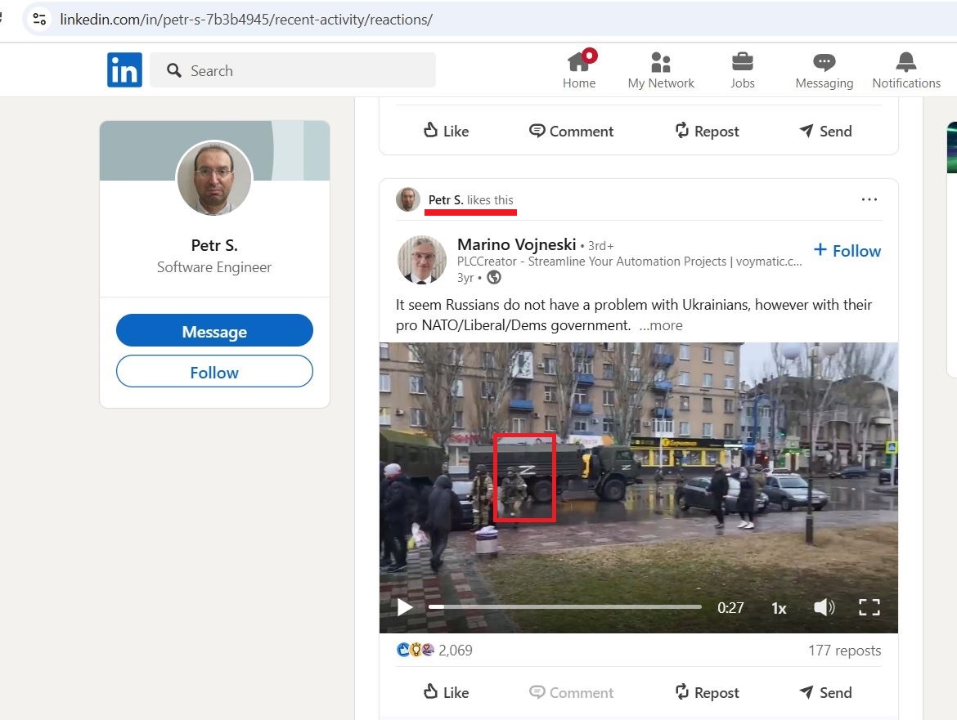Like Marino Vojneski's video post
This screenshot has width=957, height=720.
click(x=446, y=692)
